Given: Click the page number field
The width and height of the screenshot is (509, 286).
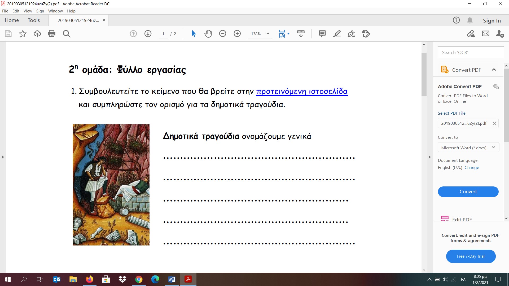Looking at the screenshot, I should pyautogui.click(x=163, y=34).
